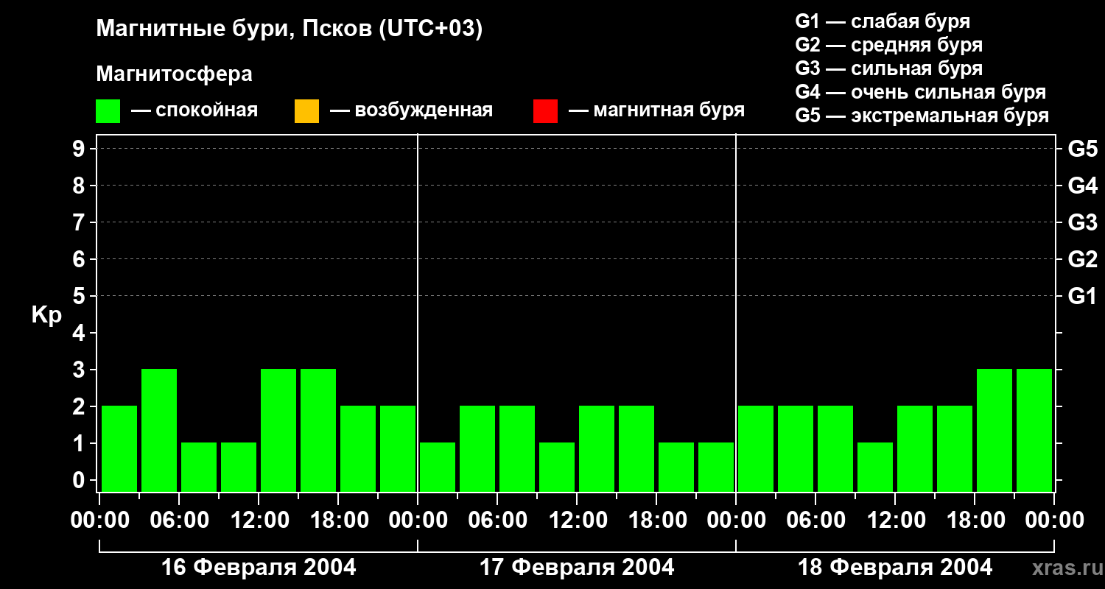Click the Kp axis label

(46, 316)
